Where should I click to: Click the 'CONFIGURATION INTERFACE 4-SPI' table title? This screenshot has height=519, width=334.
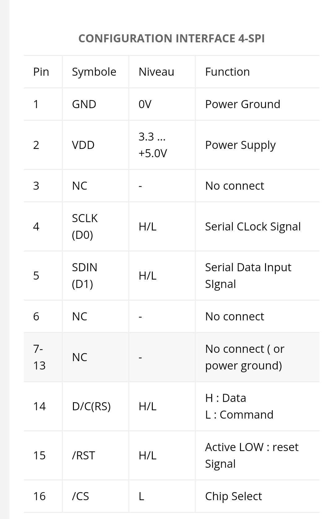171,38
